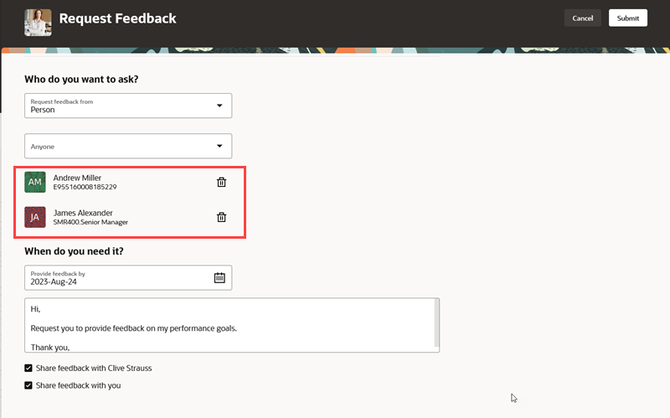The image size is (670, 418).
Task: Delete Andrew Miller from recipients
Action: (x=221, y=182)
